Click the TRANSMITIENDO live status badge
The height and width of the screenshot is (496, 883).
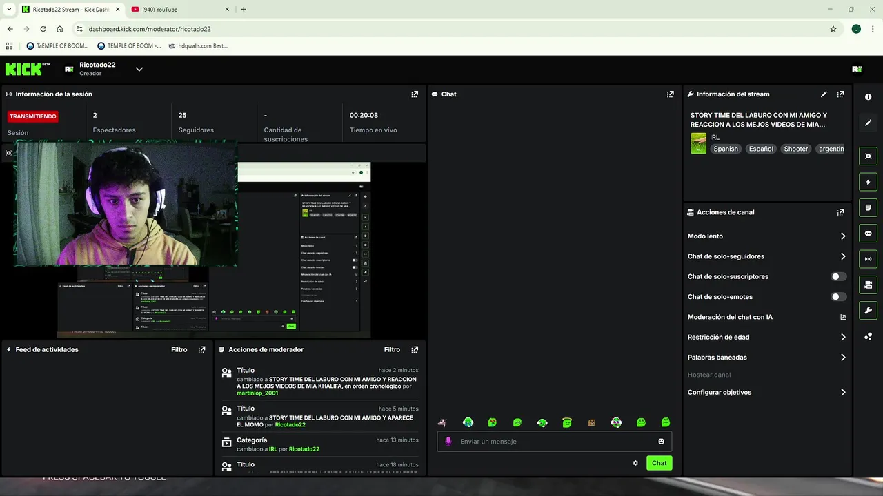tap(33, 116)
